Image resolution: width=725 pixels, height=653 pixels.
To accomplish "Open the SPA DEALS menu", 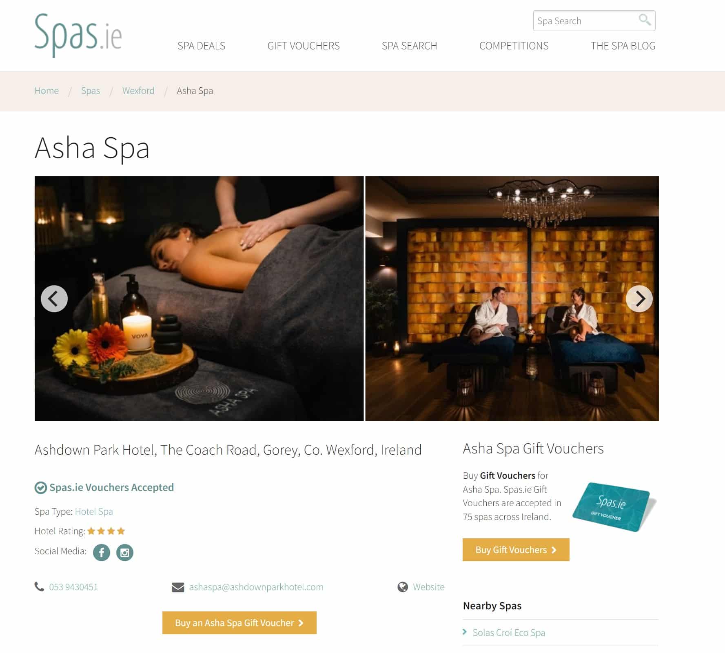I will [x=201, y=46].
